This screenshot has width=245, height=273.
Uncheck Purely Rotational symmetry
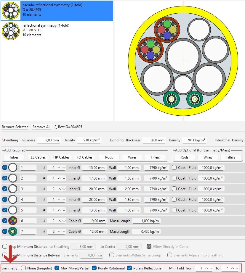click(94, 268)
